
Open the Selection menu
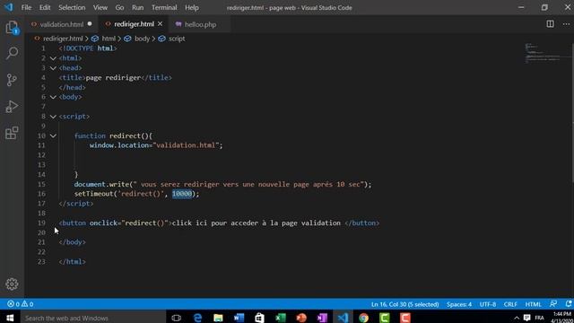(72, 7)
